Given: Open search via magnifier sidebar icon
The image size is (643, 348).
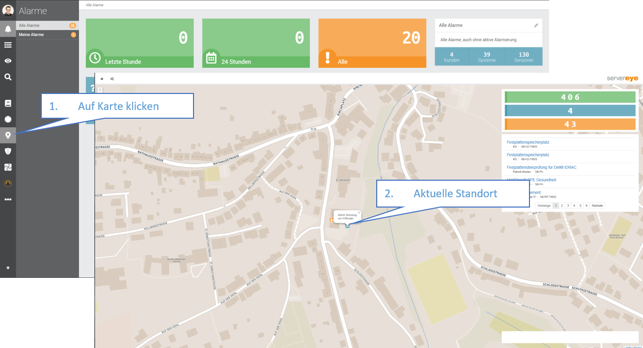Looking at the screenshot, I should coord(8,77).
